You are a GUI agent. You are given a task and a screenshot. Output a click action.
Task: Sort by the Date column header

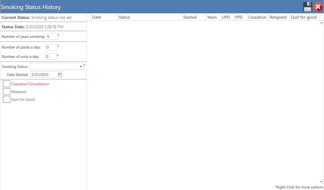point(104,17)
